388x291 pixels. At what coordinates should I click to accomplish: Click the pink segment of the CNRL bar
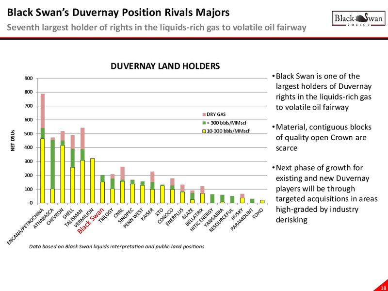pyautogui.click(x=122, y=173)
